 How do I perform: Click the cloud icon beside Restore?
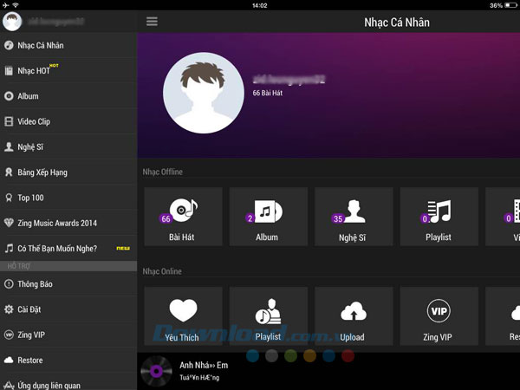(x=9, y=361)
